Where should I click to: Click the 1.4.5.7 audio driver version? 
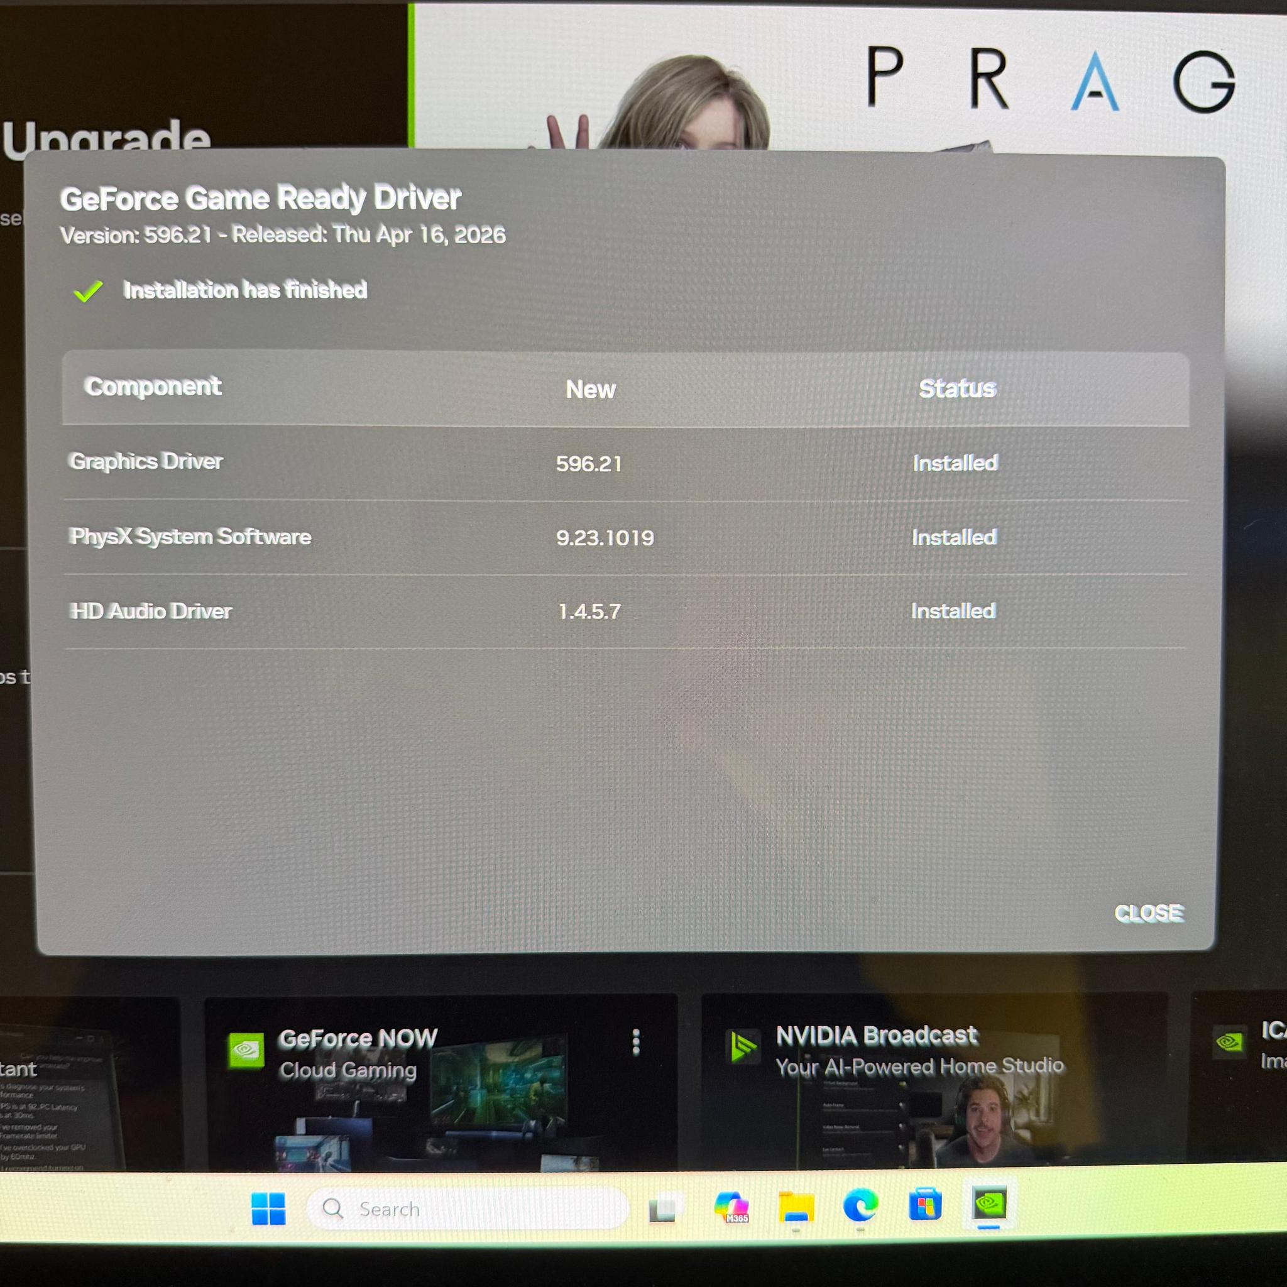tap(589, 611)
